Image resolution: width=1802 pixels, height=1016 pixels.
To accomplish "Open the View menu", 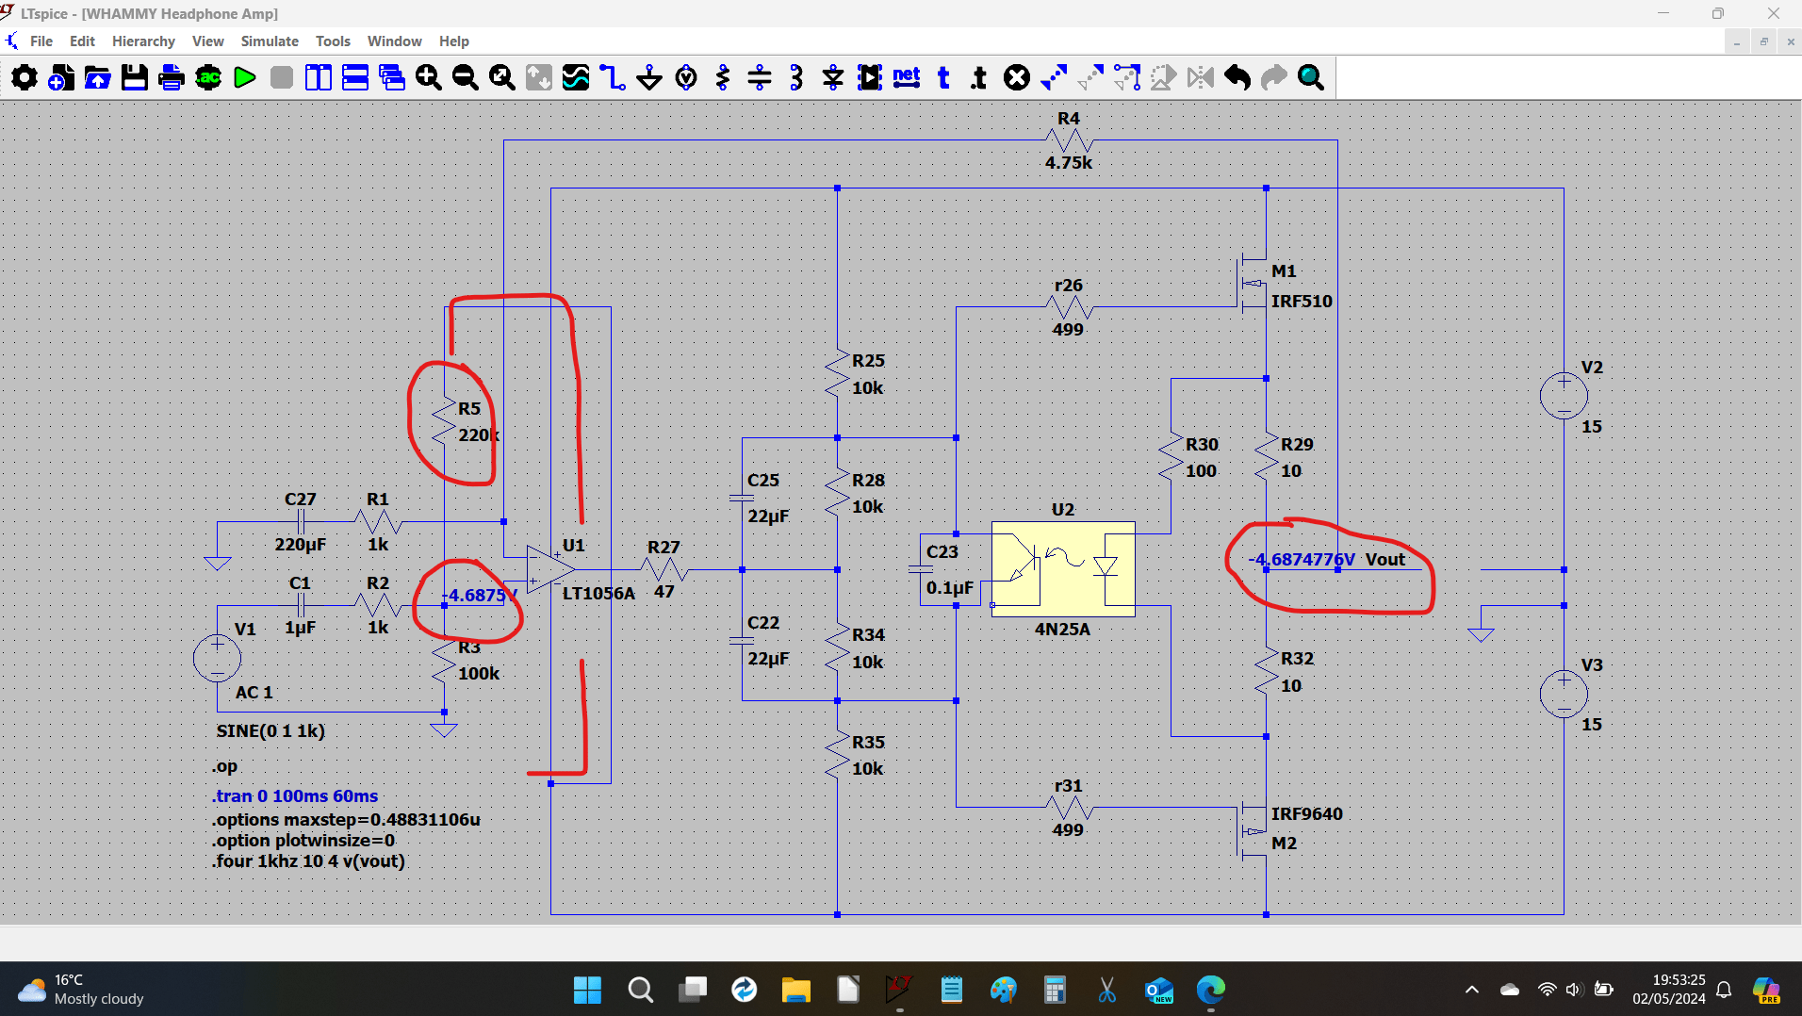I will click(x=207, y=41).
